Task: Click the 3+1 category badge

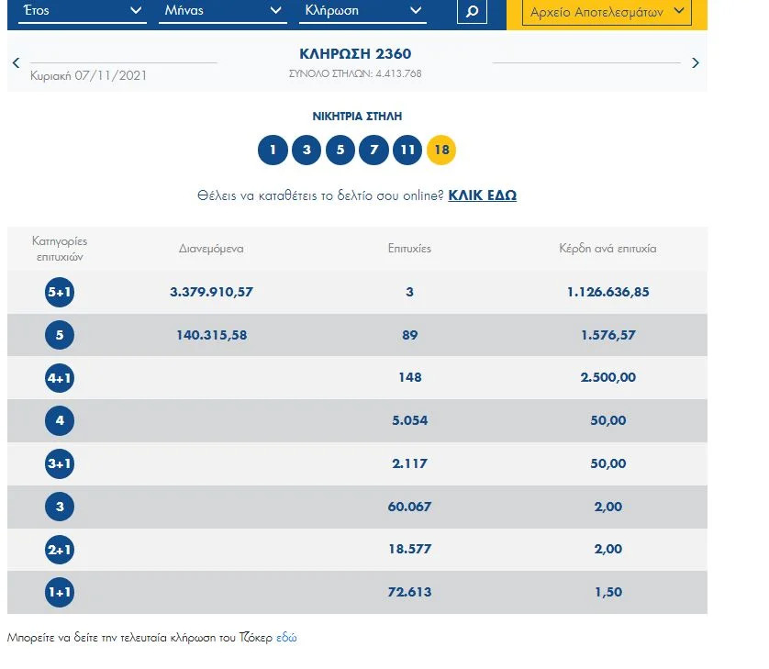Action: (x=59, y=463)
